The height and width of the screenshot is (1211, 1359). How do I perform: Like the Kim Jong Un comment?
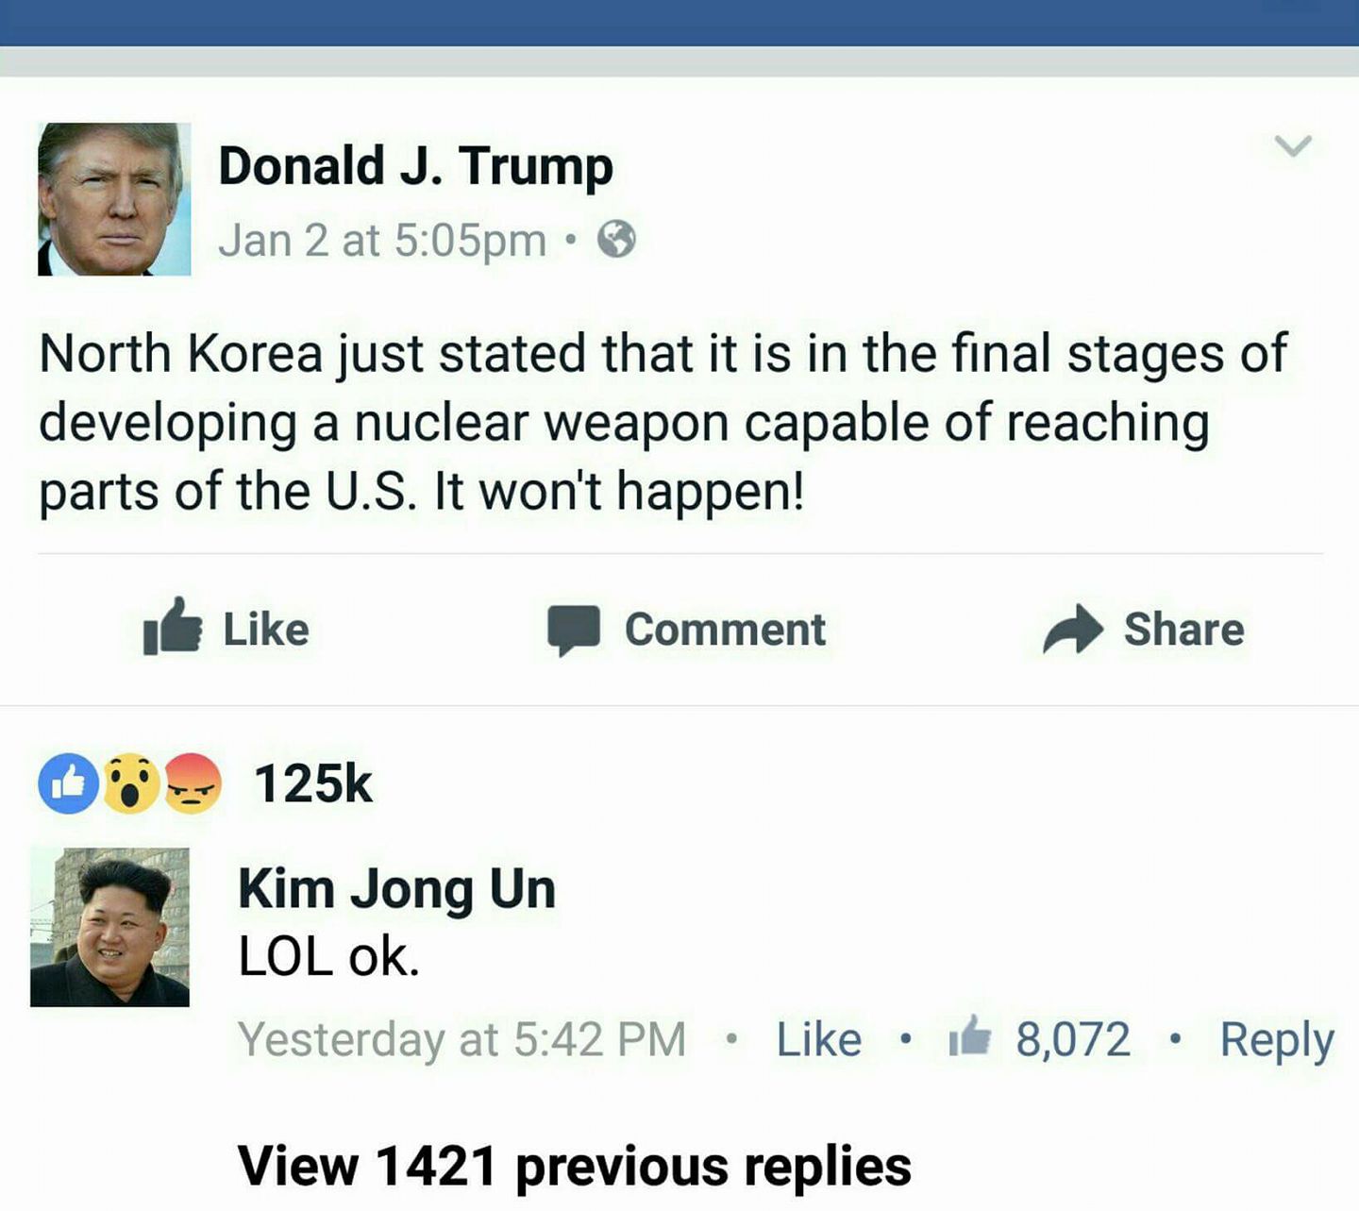click(818, 1039)
